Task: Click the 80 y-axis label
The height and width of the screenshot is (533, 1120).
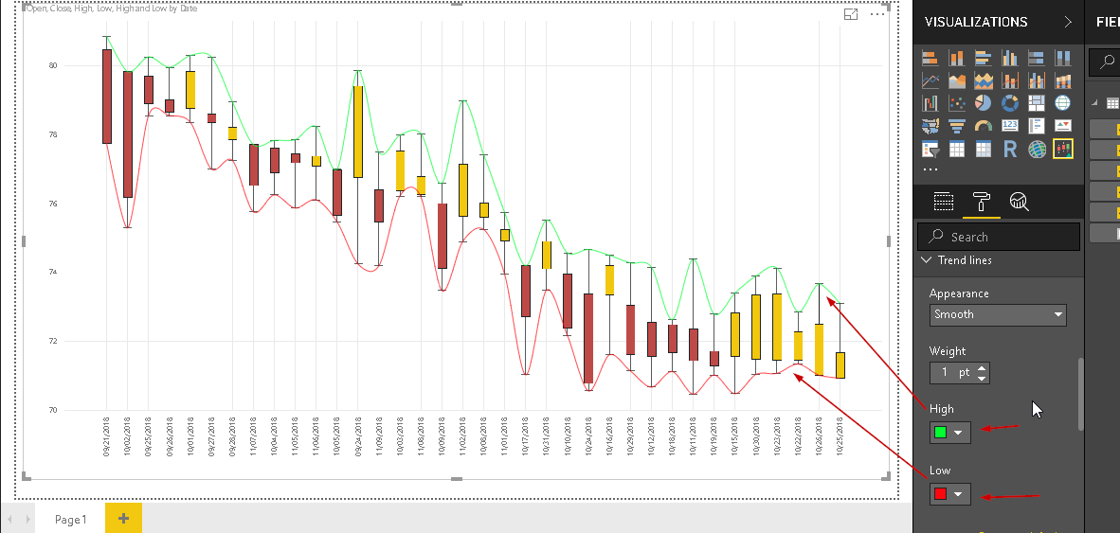Action: [52, 65]
